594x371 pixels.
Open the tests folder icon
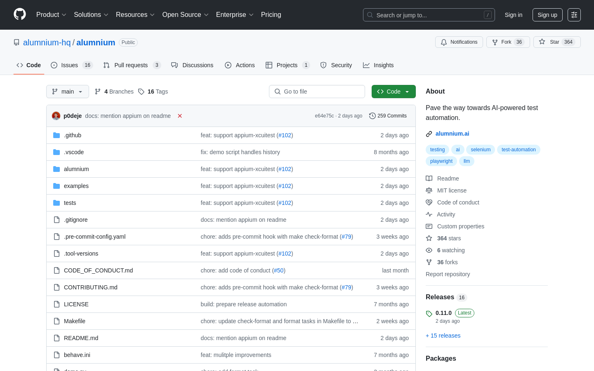[x=57, y=203]
